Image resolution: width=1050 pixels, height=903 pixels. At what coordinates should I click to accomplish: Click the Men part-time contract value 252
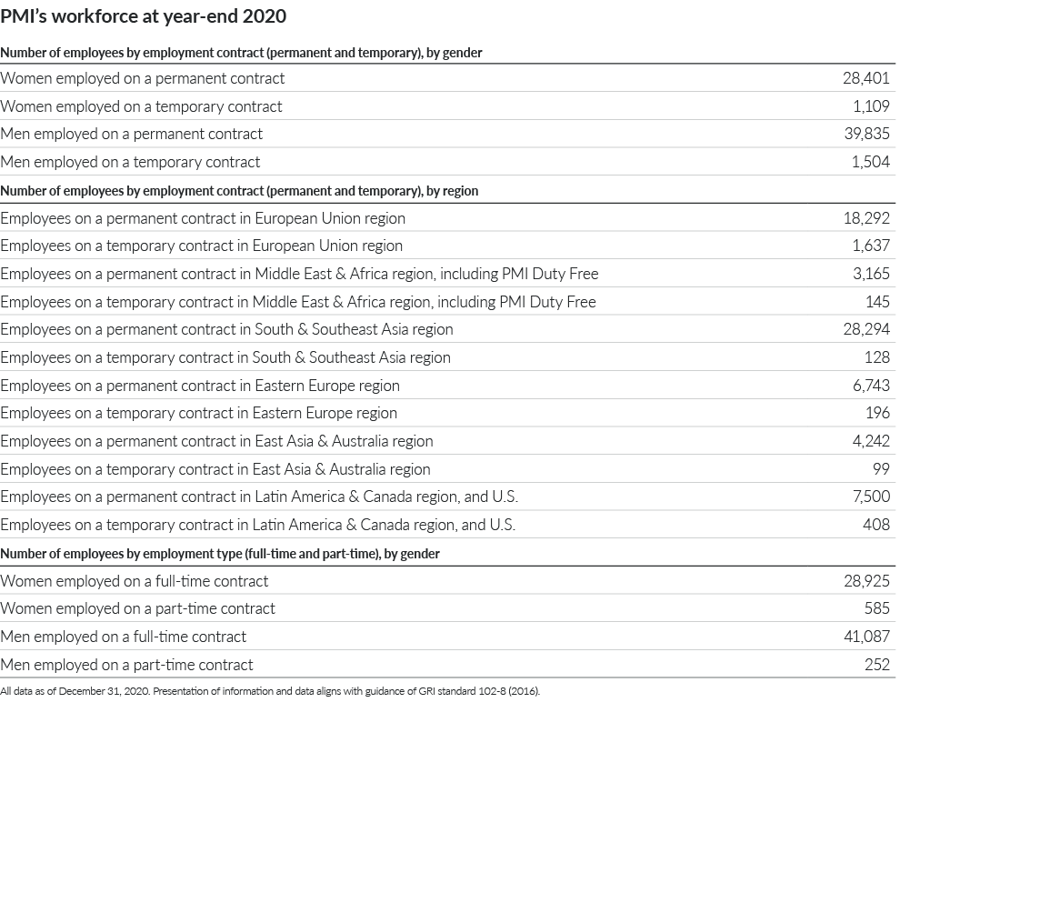point(880,664)
